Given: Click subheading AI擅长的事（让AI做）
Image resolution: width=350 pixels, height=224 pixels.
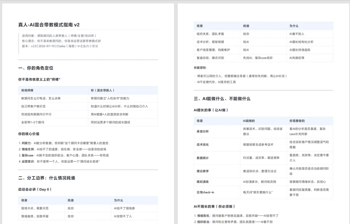Looking at the screenshot, I should click(211, 110).
